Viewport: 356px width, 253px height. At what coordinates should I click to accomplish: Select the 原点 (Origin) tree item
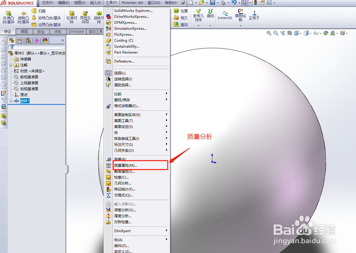click(21, 95)
